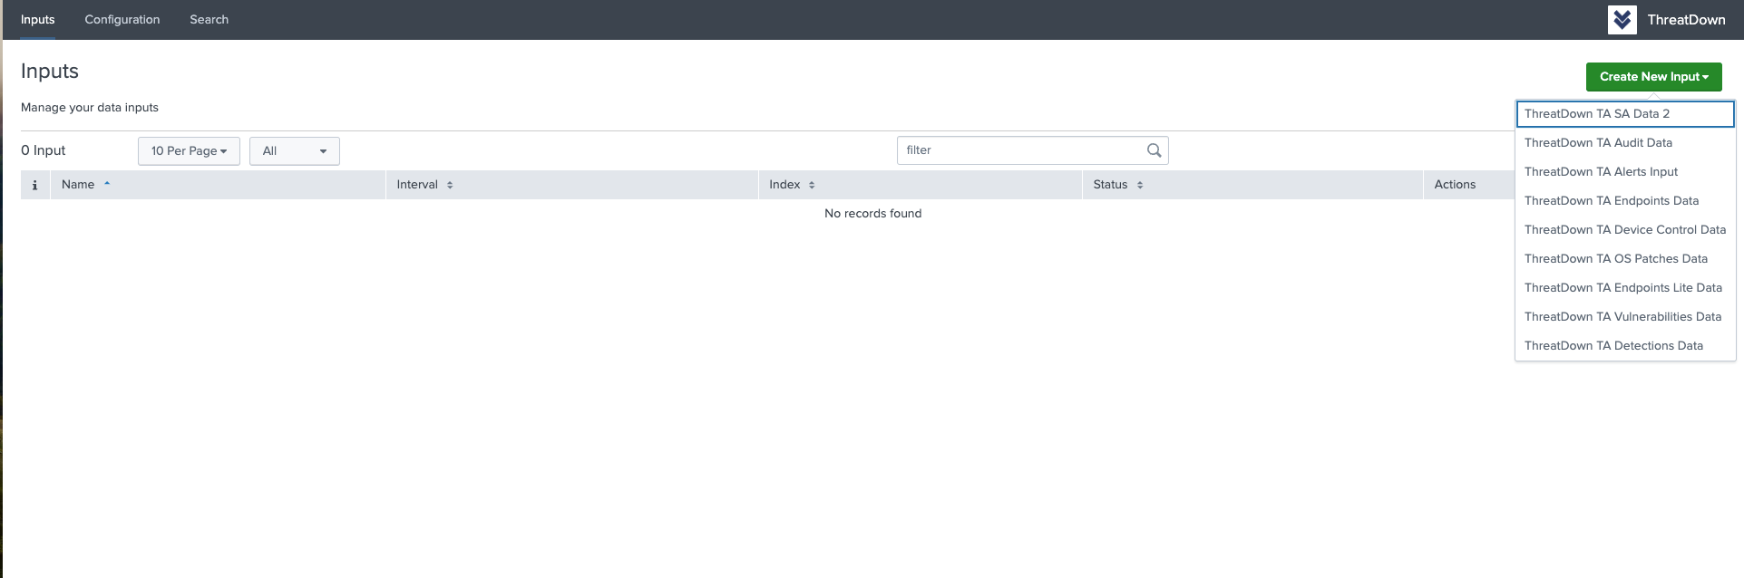Open the Create New Input dropdown

coord(1653,77)
